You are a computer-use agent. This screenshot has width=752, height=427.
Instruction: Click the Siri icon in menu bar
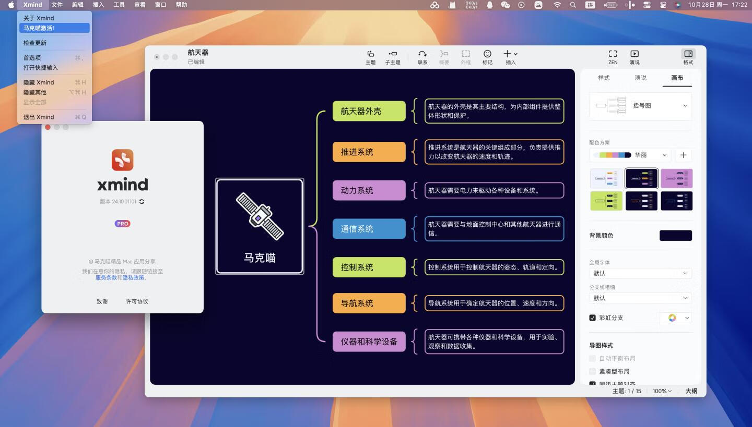(678, 5)
